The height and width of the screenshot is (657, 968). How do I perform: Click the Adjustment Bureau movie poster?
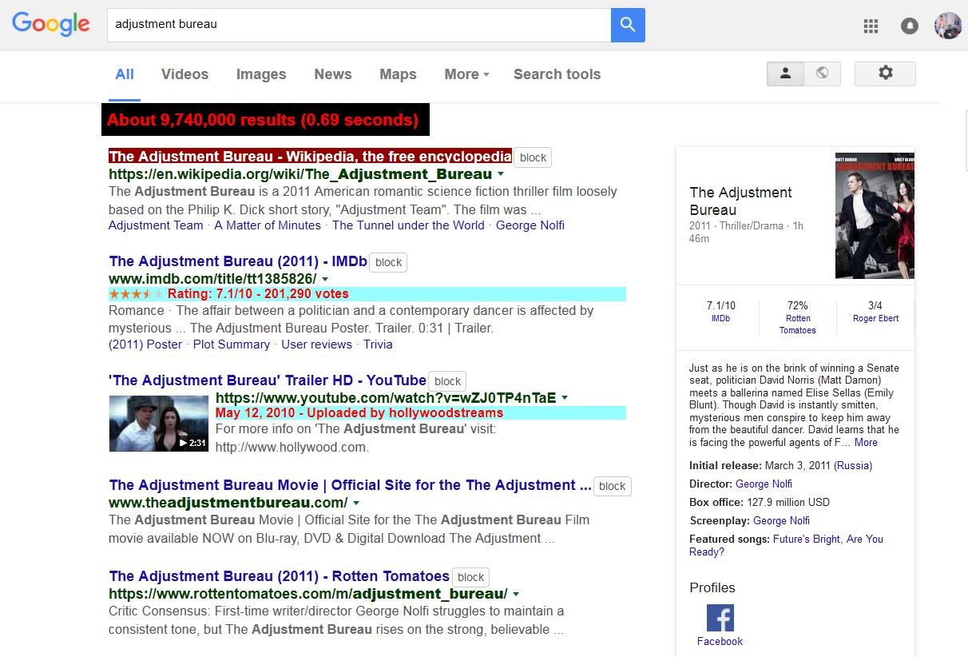coord(875,215)
